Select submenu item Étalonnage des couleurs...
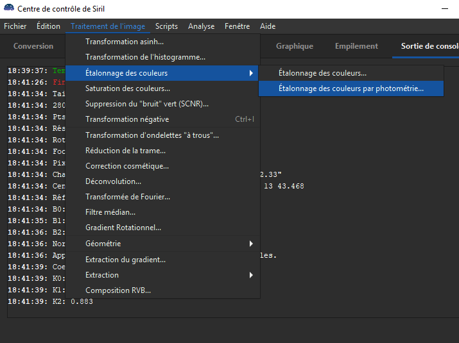The image size is (459, 343). tap(351, 73)
